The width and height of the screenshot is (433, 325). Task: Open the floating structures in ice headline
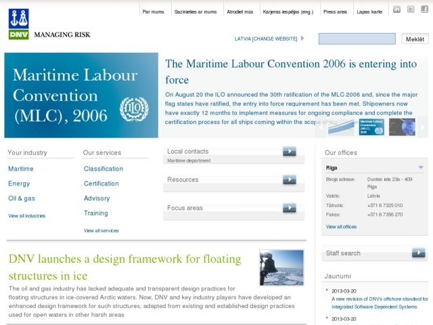(x=124, y=267)
